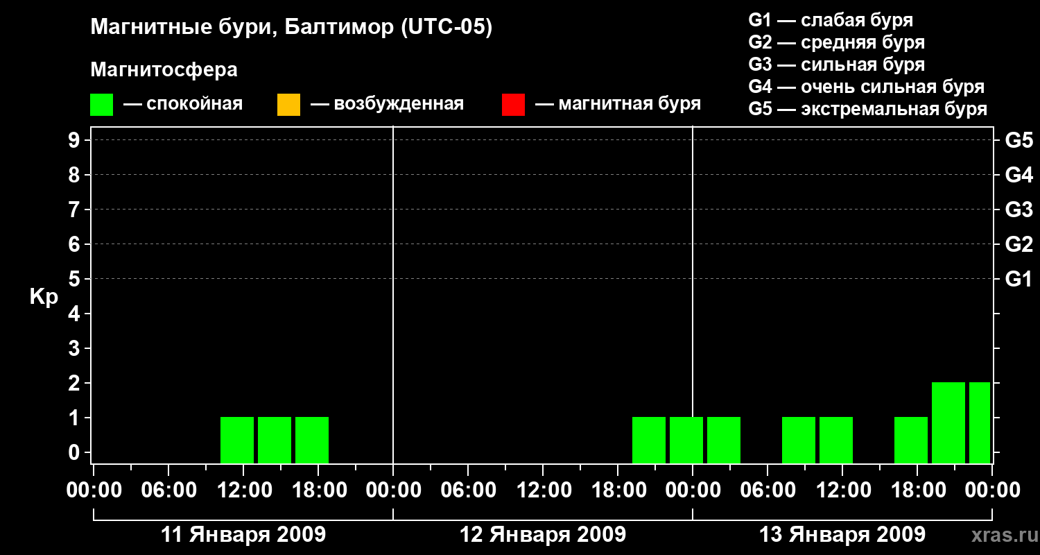The height and width of the screenshot is (555, 1040).
Task: Click the G4 label on the right axis
Action: coord(1019,175)
